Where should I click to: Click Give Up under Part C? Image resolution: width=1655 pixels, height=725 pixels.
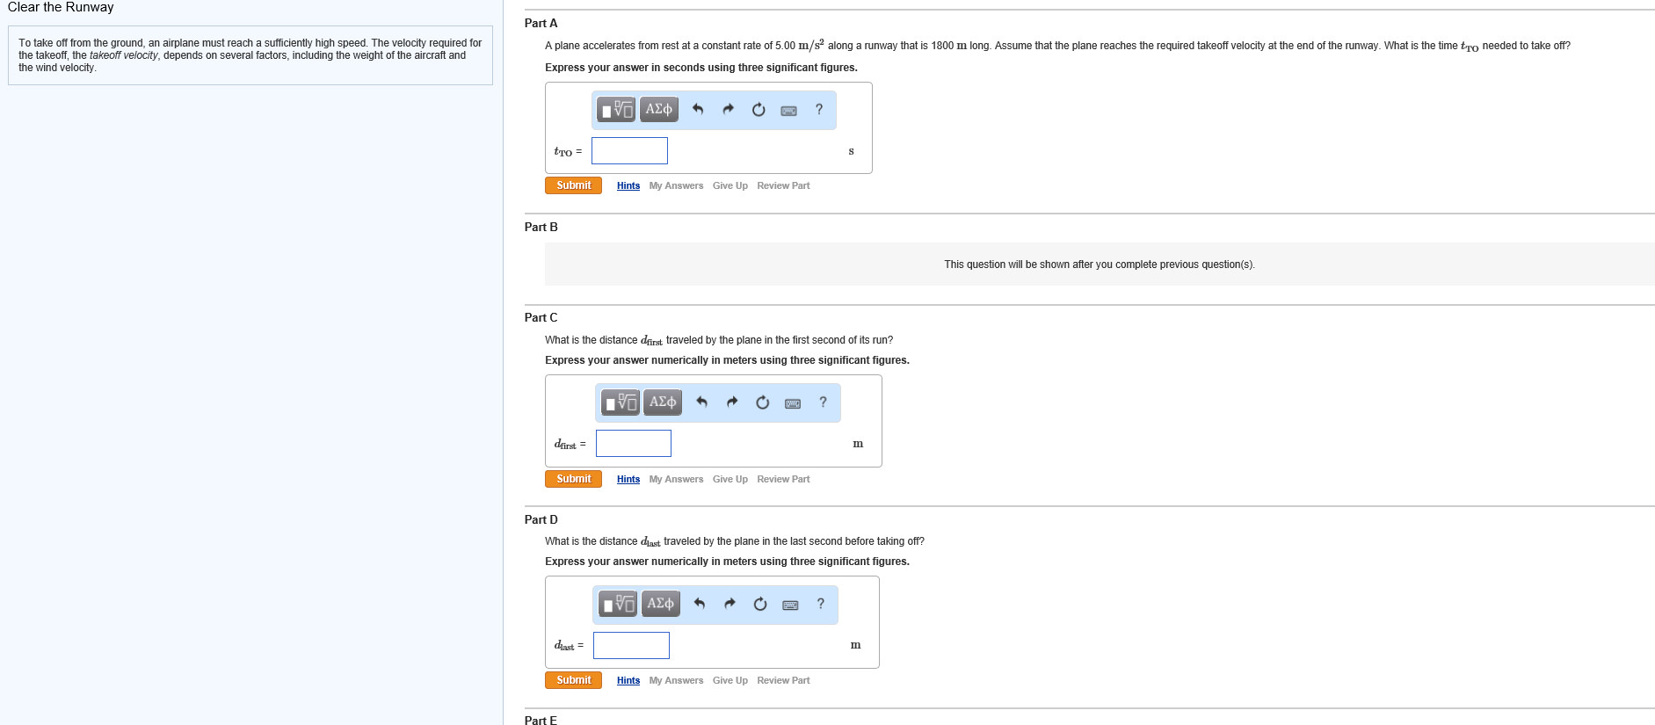730,480
